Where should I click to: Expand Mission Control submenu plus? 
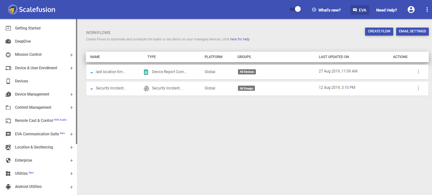(71, 55)
